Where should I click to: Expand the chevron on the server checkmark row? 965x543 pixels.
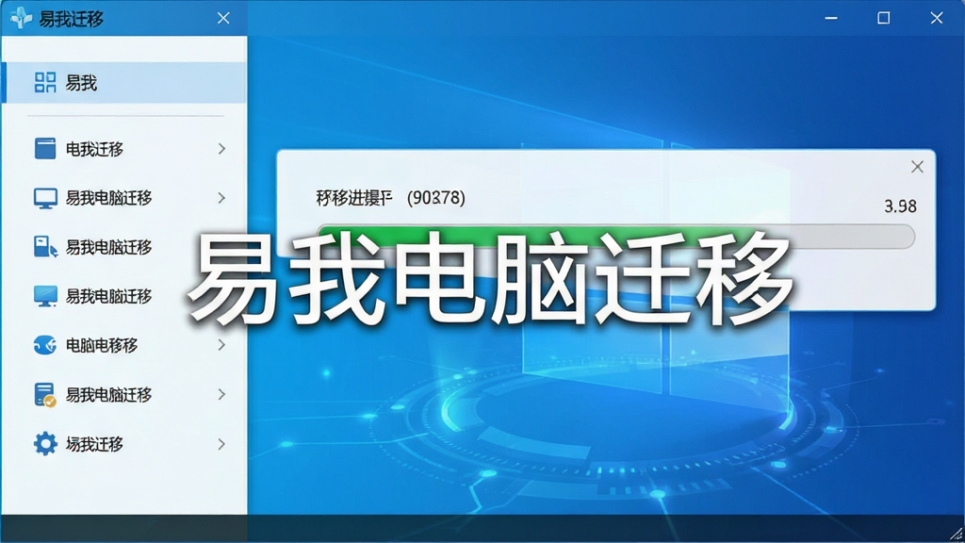[x=221, y=395]
